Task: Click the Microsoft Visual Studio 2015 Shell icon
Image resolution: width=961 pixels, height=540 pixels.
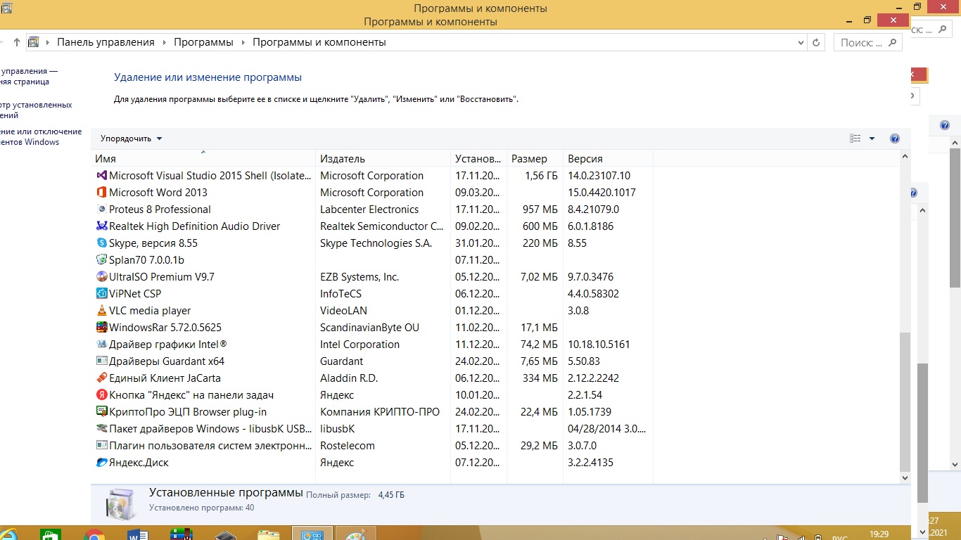Action: [101, 176]
